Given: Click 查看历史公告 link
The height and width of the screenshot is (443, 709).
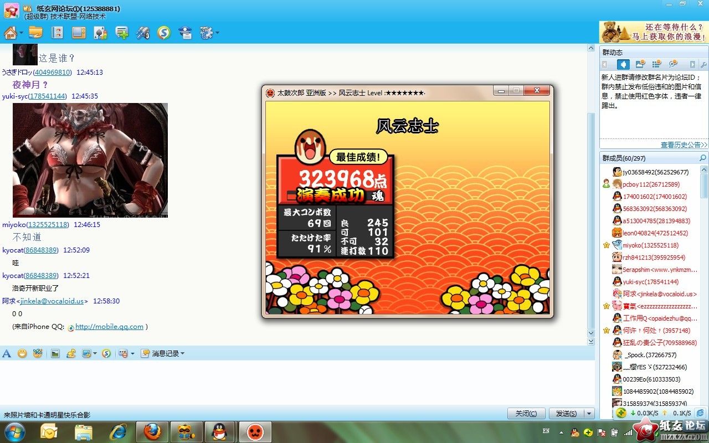Looking at the screenshot, I should click(x=684, y=145).
